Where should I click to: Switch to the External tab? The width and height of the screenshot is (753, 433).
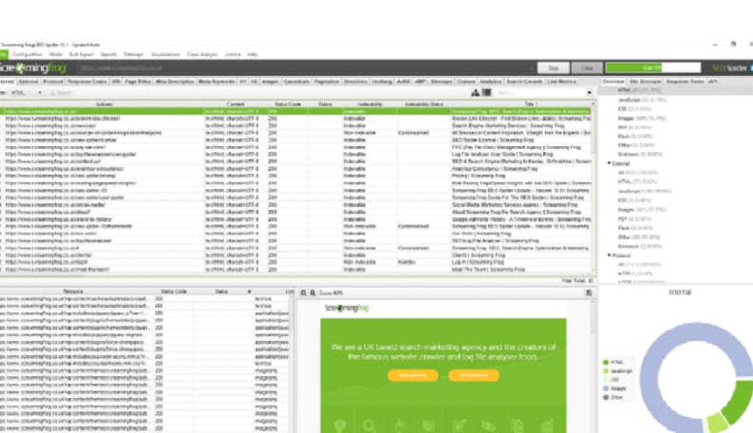[x=28, y=82]
